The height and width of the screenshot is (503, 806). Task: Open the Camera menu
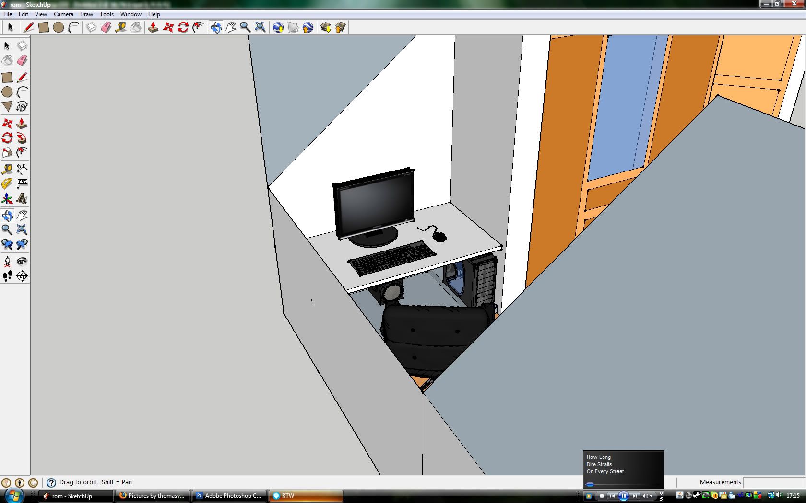tap(63, 14)
